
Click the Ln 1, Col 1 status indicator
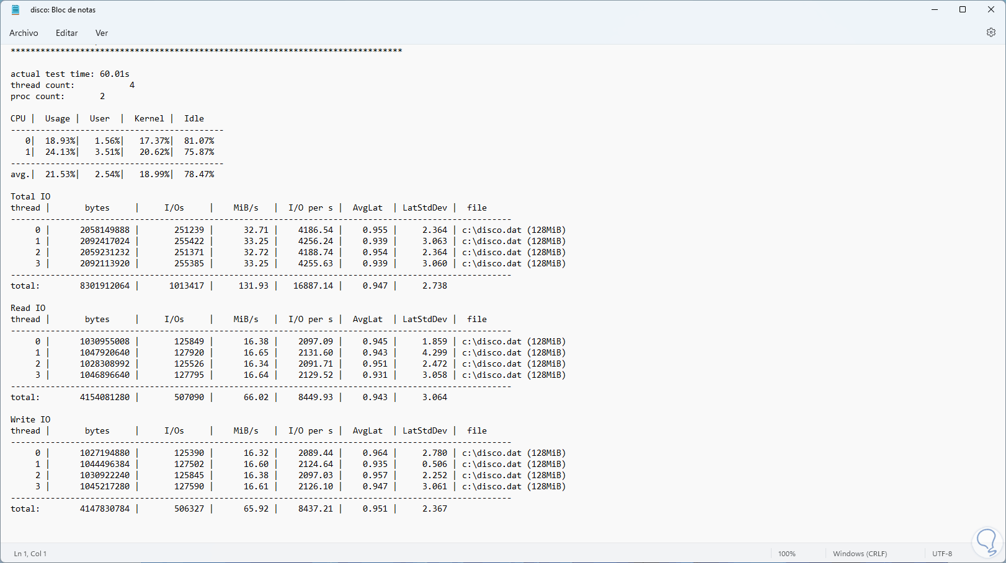[30, 554]
